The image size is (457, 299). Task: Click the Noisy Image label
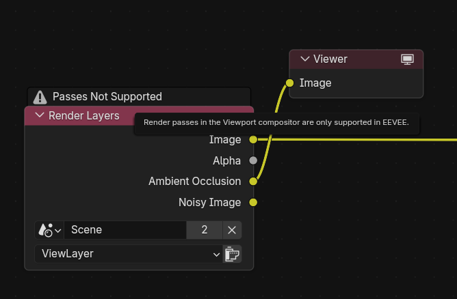(x=210, y=203)
